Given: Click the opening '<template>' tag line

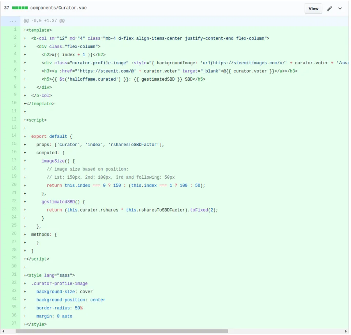Looking at the screenshot, I should (38, 30).
